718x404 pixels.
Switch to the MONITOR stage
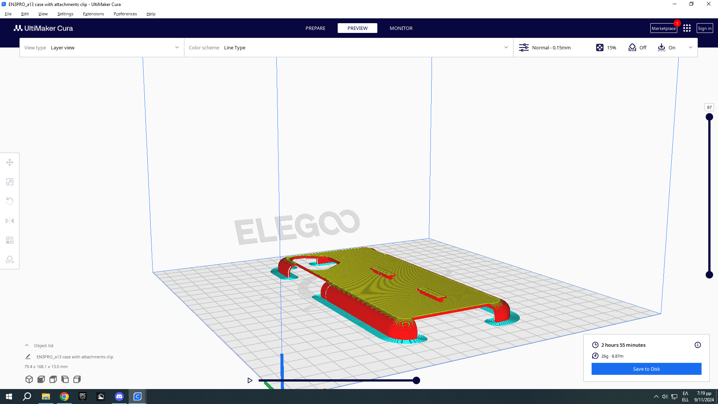pos(401,28)
